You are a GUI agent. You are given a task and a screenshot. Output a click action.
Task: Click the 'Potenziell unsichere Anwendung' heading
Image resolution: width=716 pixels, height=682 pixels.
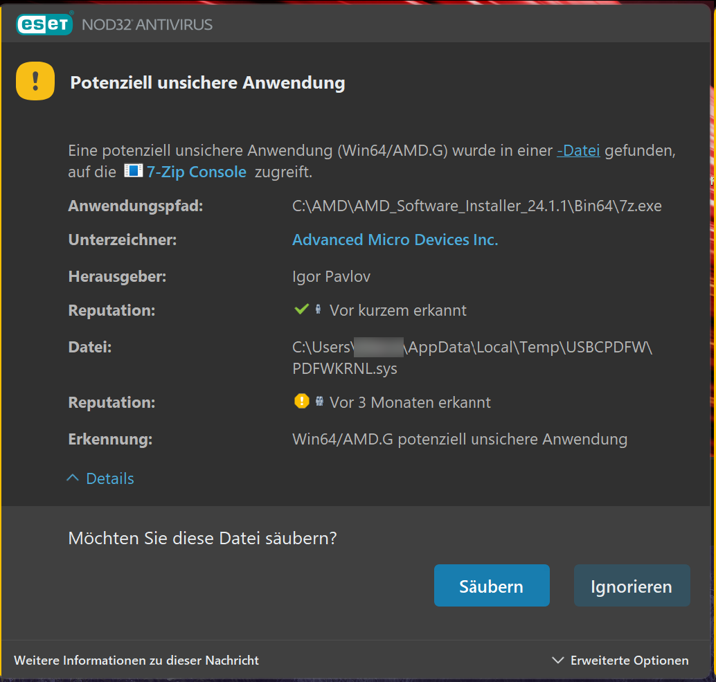coord(208,82)
